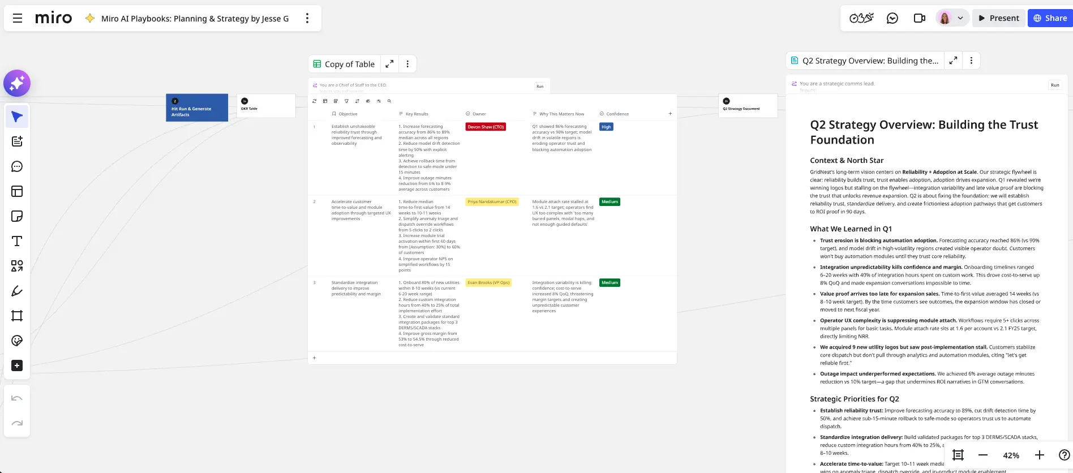
Task: Expand the user avatar dropdown arrow
Action: click(x=960, y=18)
